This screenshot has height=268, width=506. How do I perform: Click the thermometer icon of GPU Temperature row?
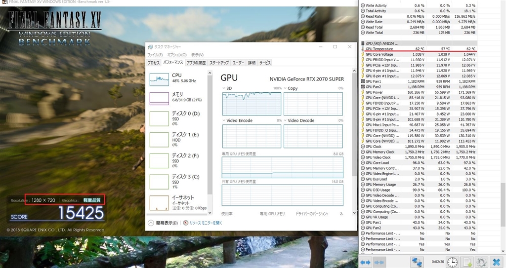363,49
